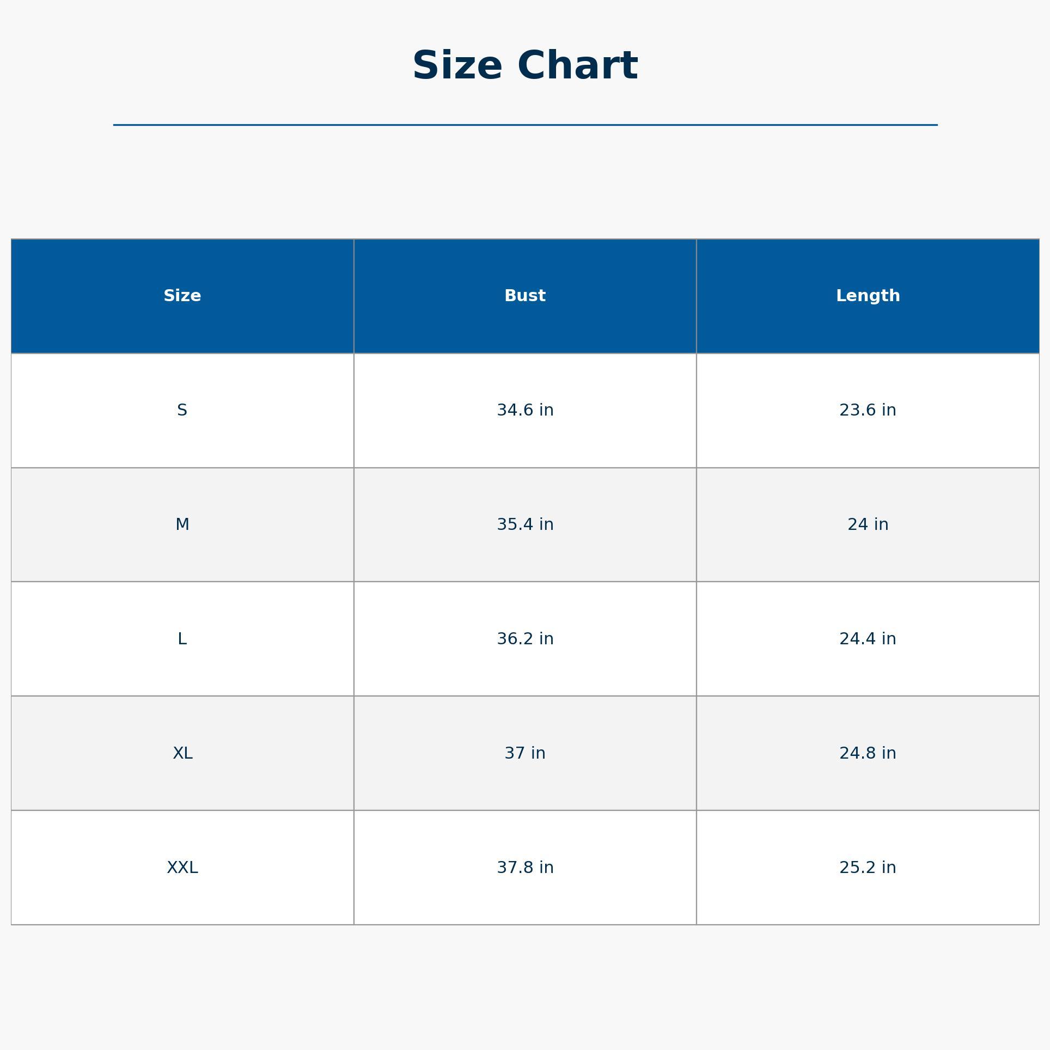This screenshot has height=1050, width=1050.
Task: Click the Size Chart title
Action: click(525, 65)
